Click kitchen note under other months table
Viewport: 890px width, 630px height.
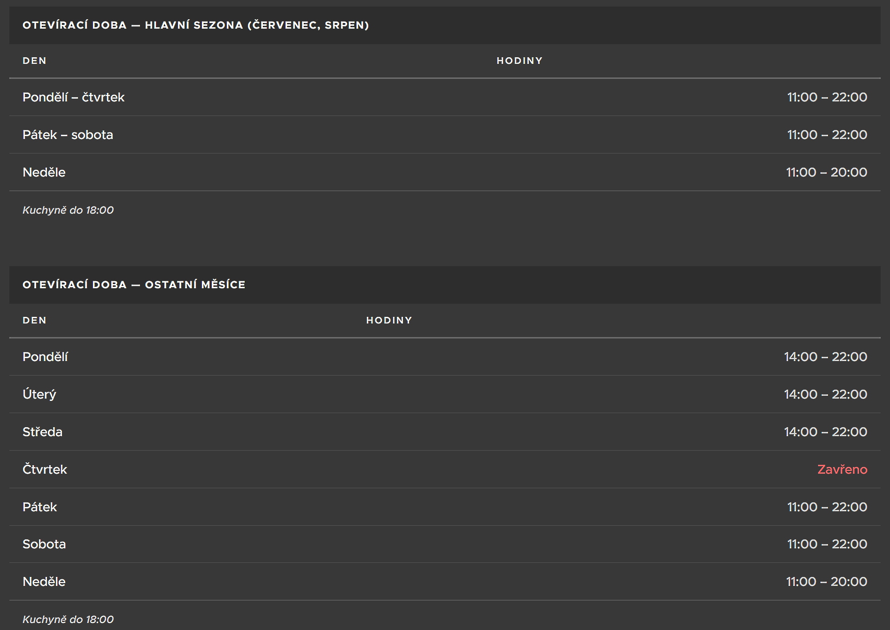pos(68,620)
